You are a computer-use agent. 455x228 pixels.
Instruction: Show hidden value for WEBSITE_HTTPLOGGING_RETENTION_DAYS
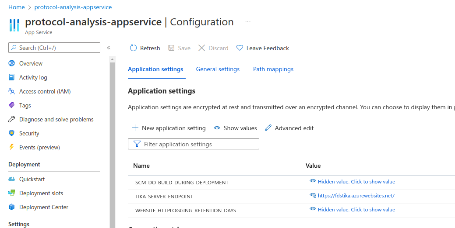coord(352,210)
